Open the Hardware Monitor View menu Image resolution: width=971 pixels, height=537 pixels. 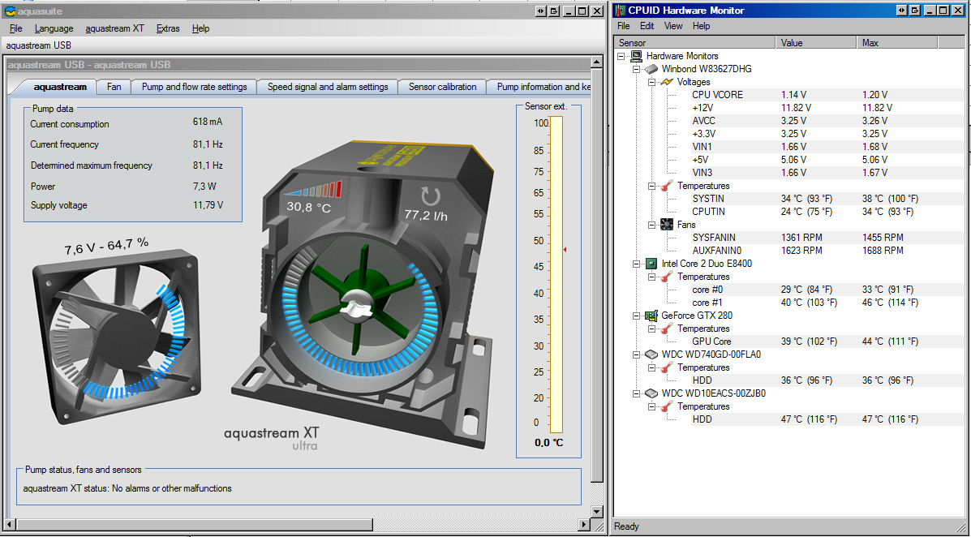click(x=673, y=26)
